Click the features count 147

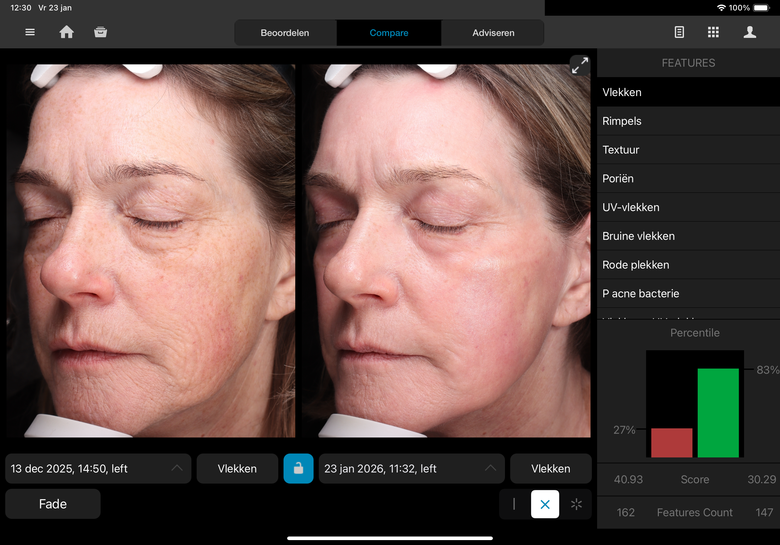764,512
